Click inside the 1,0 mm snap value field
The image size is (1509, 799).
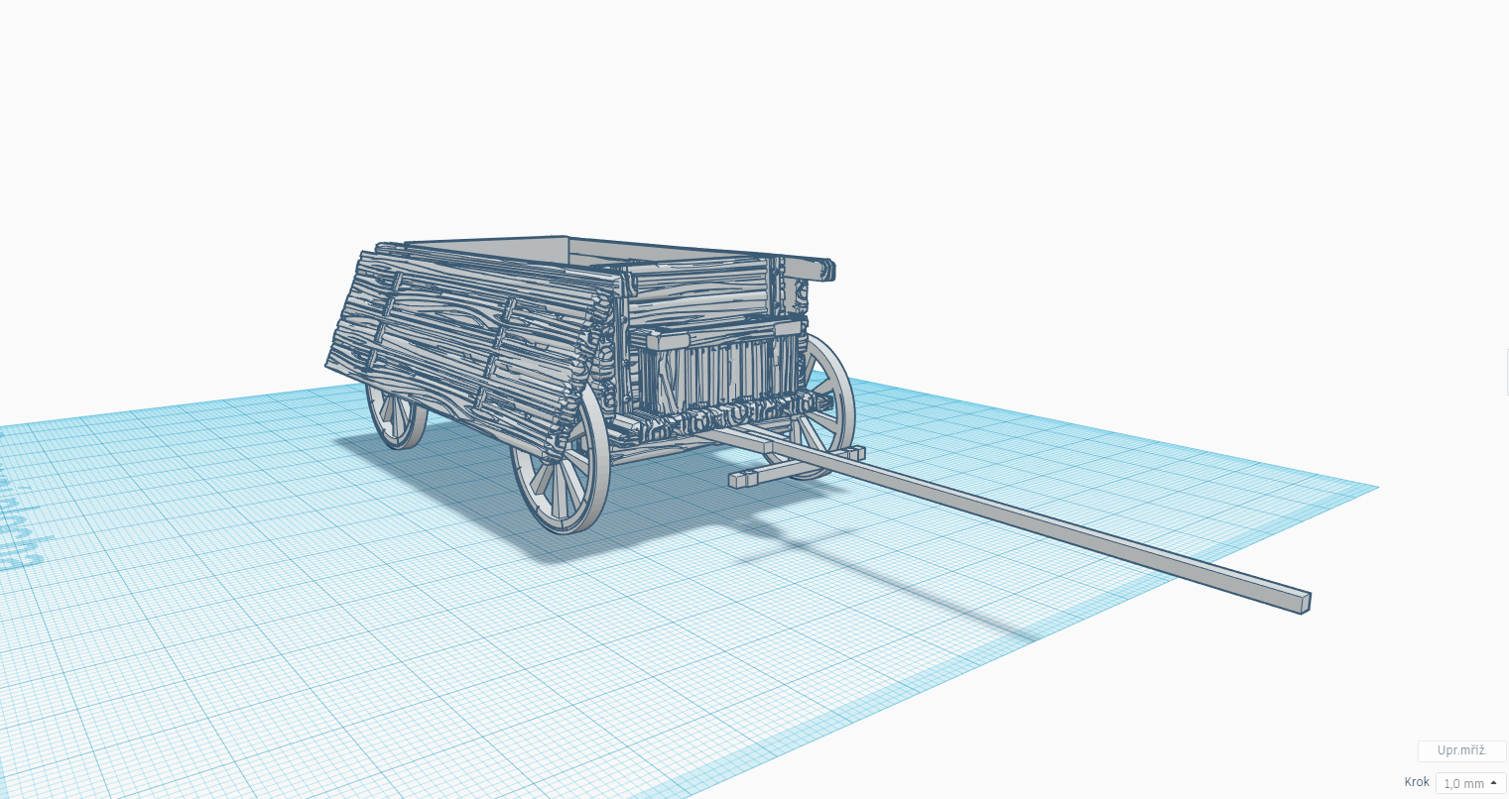(1458, 783)
